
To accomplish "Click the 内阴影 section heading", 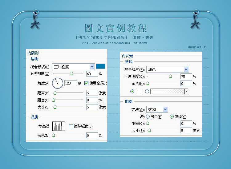I will point(33,53).
